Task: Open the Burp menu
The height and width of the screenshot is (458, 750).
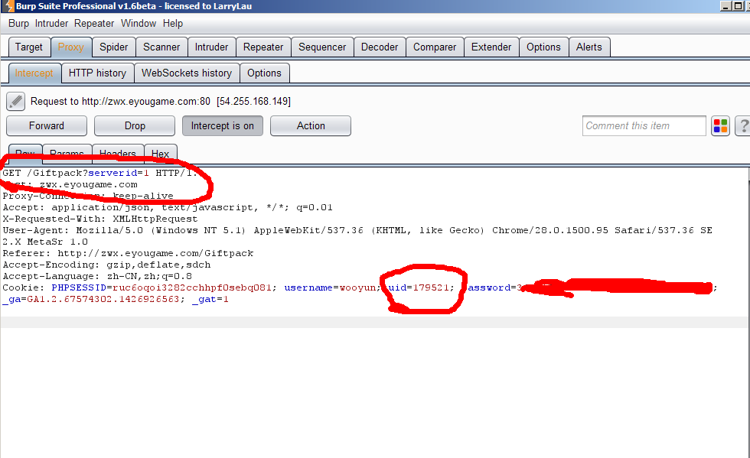Action: coord(18,24)
